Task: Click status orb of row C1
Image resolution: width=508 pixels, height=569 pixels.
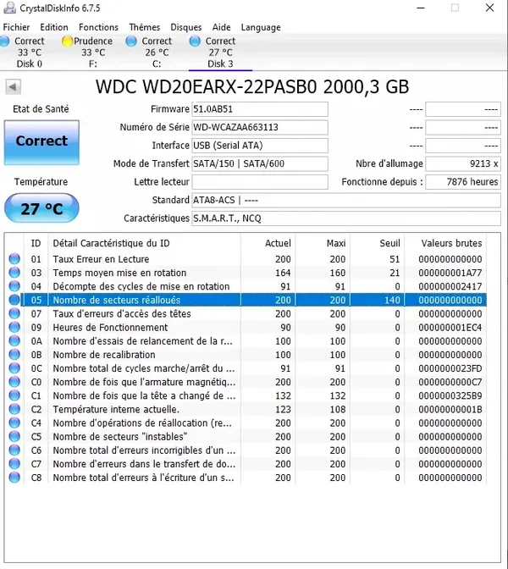Action: [14, 395]
